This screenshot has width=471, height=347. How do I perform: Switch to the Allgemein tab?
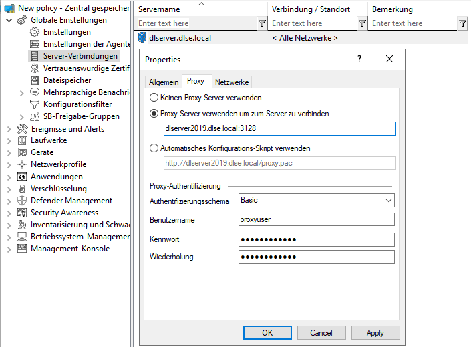(x=164, y=82)
